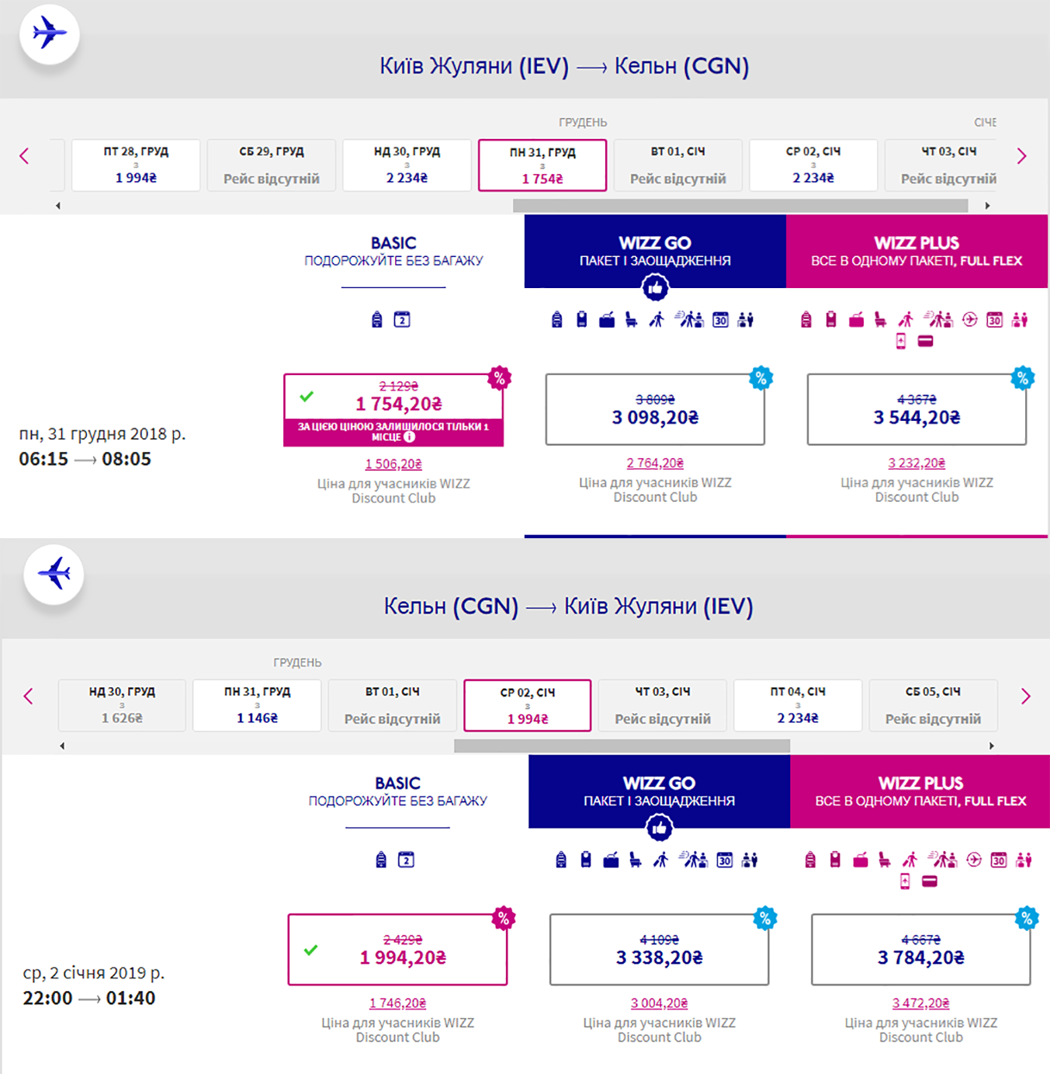This screenshot has width=1050, height=1074.
Task: Open Discount Club price 3 472,20₴ link
Action: point(920,1003)
